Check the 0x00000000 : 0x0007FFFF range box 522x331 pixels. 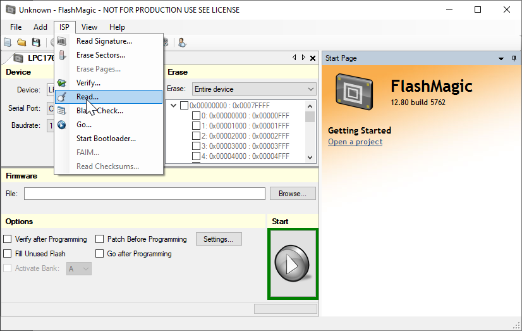[184, 105]
